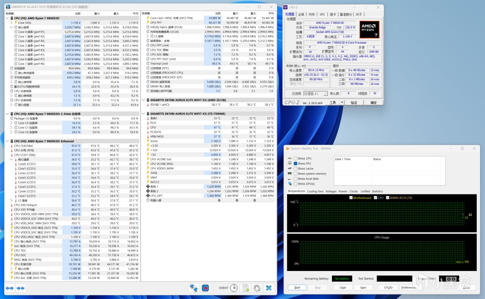Uncheck the Stress FPU checkbox
This screenshot has height=299, width=485.
295,163
